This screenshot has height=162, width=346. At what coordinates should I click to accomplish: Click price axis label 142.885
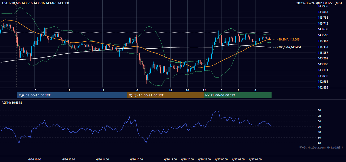pos(324,87)
